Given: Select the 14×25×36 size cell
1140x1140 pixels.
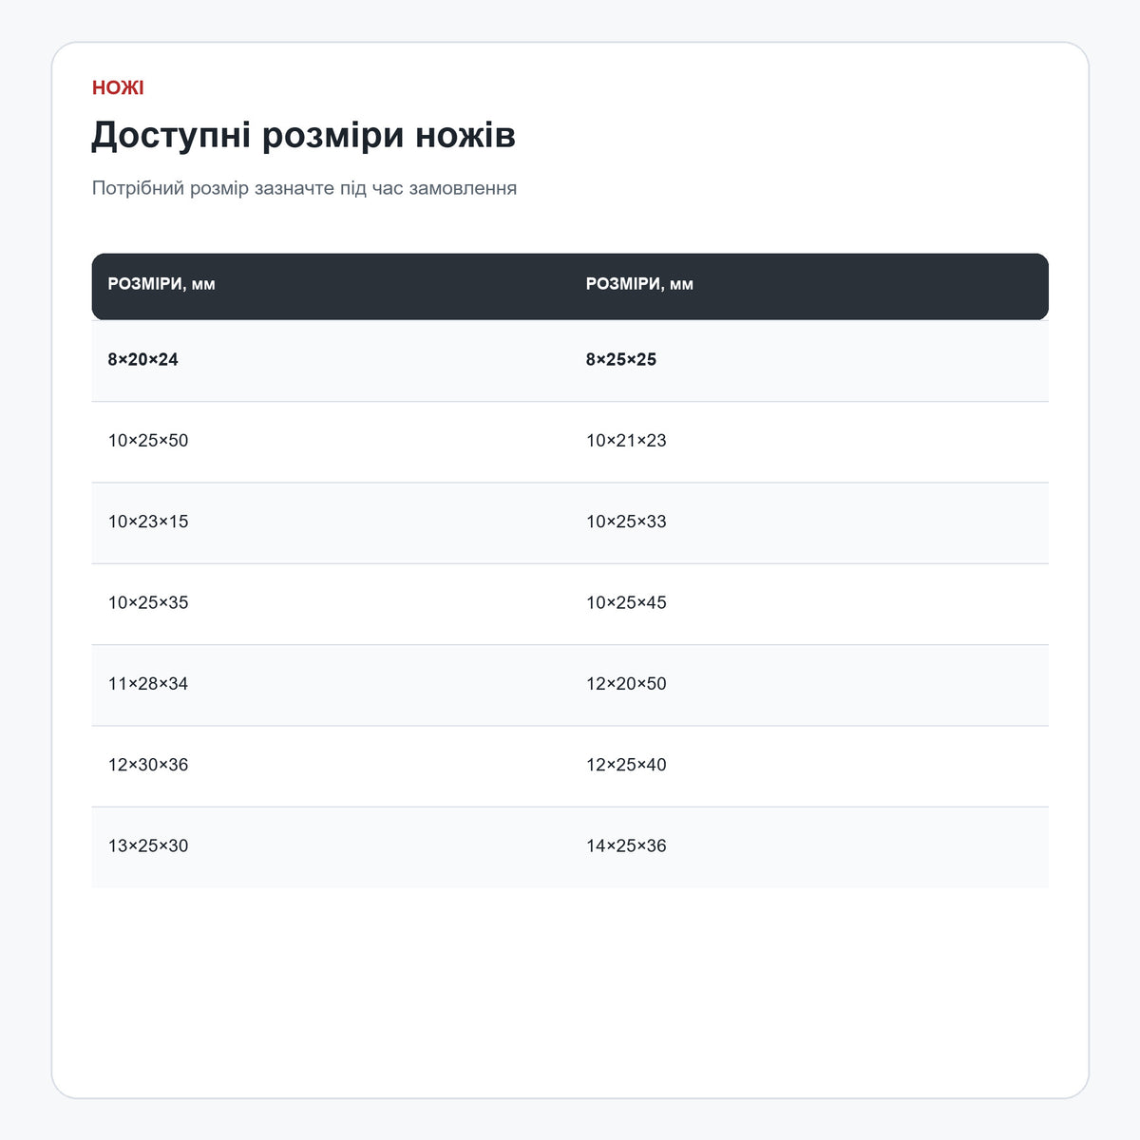Looking at the screenshot, I should coord(809,846).
